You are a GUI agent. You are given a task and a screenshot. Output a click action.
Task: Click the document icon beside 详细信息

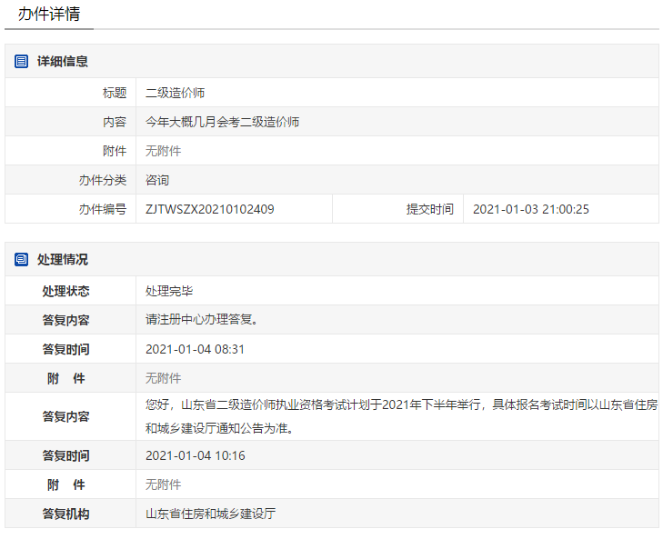pyautogui.click(x=22, y=62)
